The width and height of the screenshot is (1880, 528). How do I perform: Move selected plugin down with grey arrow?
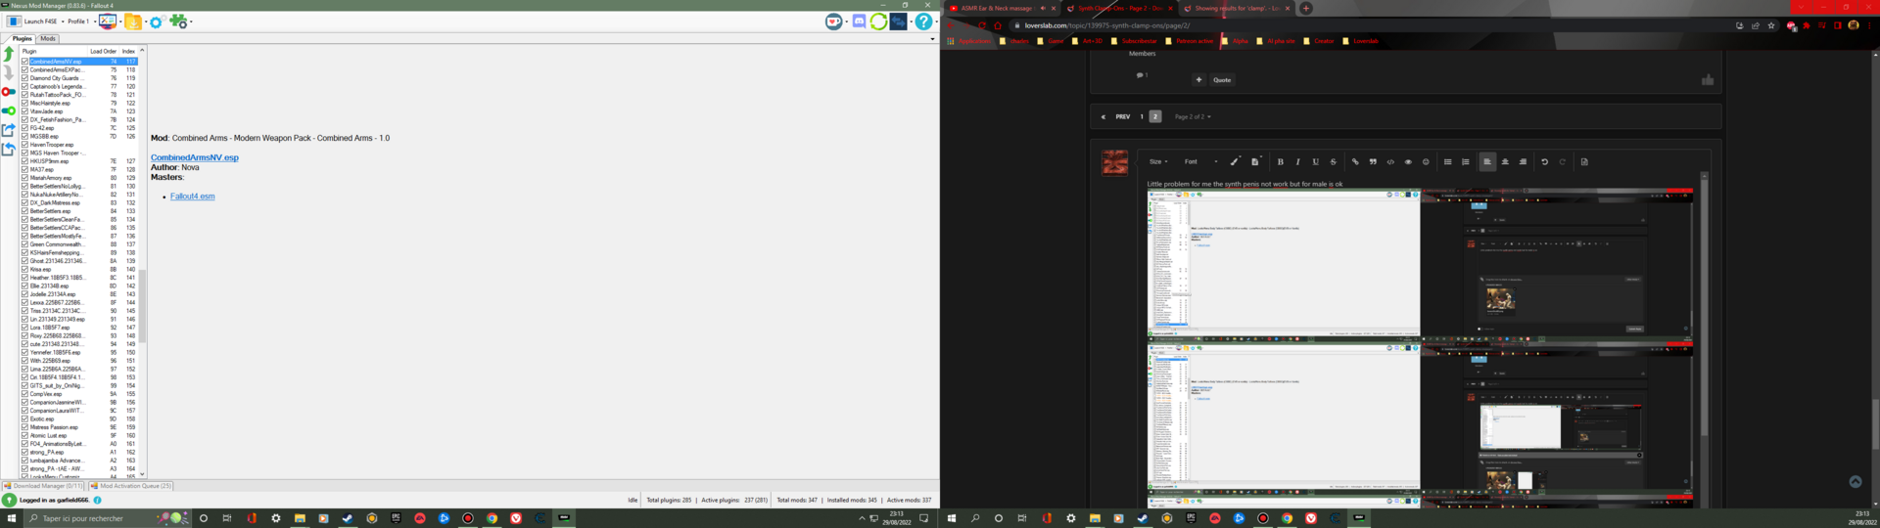point(9,72)
